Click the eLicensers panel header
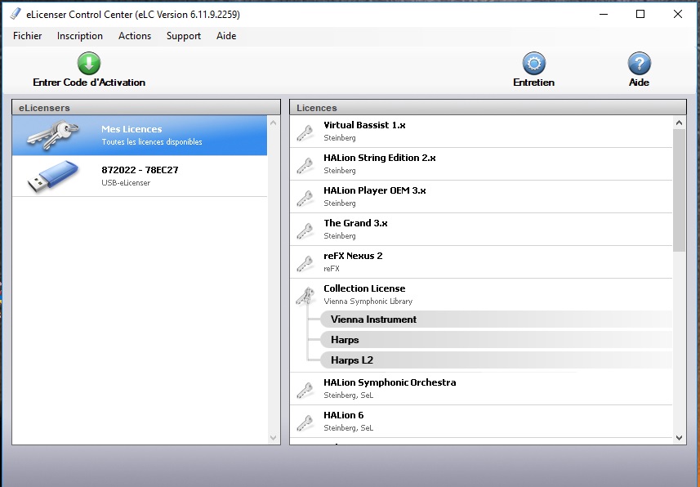The width and height of the screenshot is (700, 487). [146, 108]
